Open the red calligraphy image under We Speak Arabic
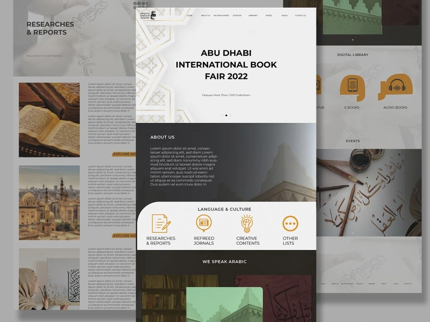This screenshot has width=430, height=322. pos(286,298)
